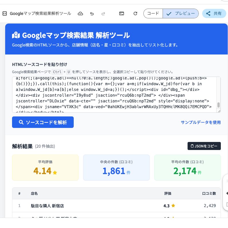
Task: Click the 平均の件数 2,174 card
Action: (188, 167)
